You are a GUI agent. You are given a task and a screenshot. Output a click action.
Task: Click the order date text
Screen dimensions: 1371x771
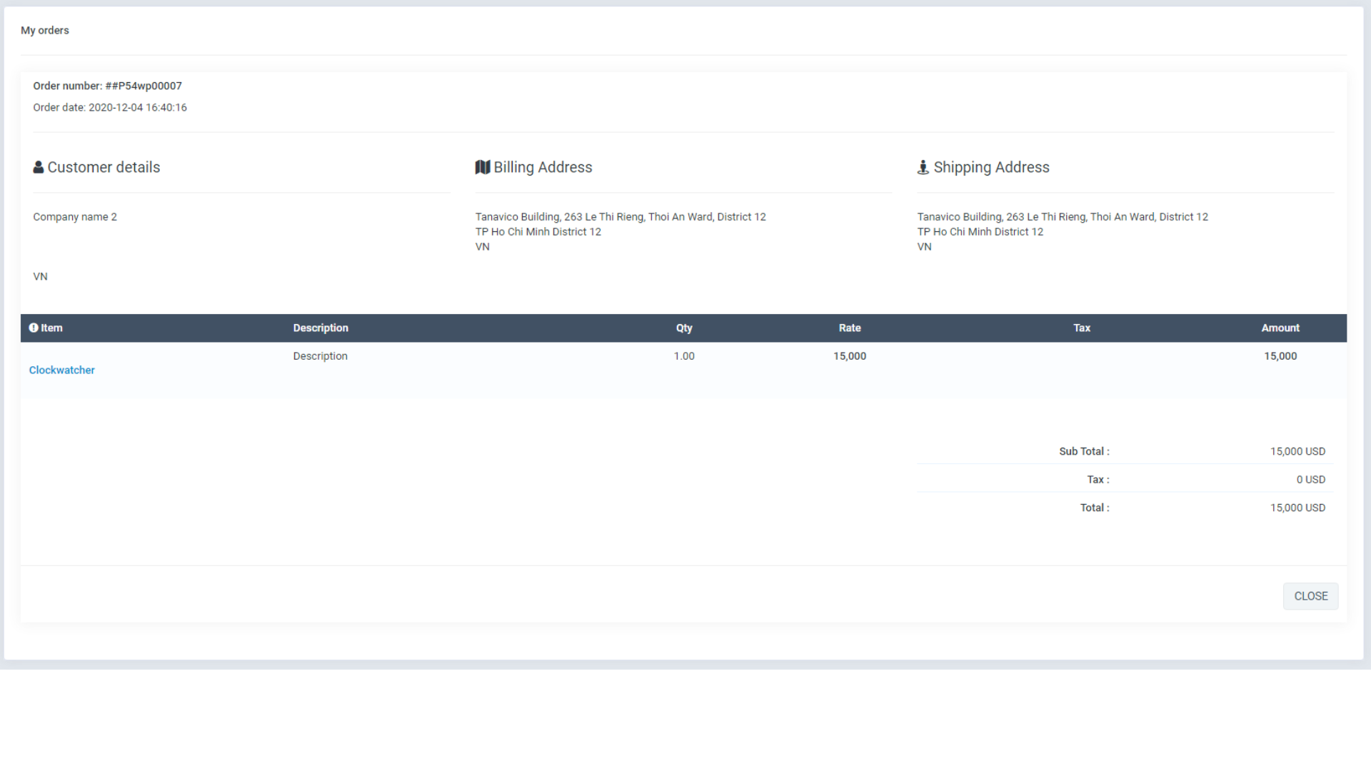109,107
